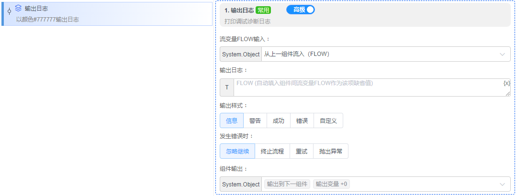Click the 打印调试诊断日志 description text
516x196 pixels.
(x=247, y=22)
